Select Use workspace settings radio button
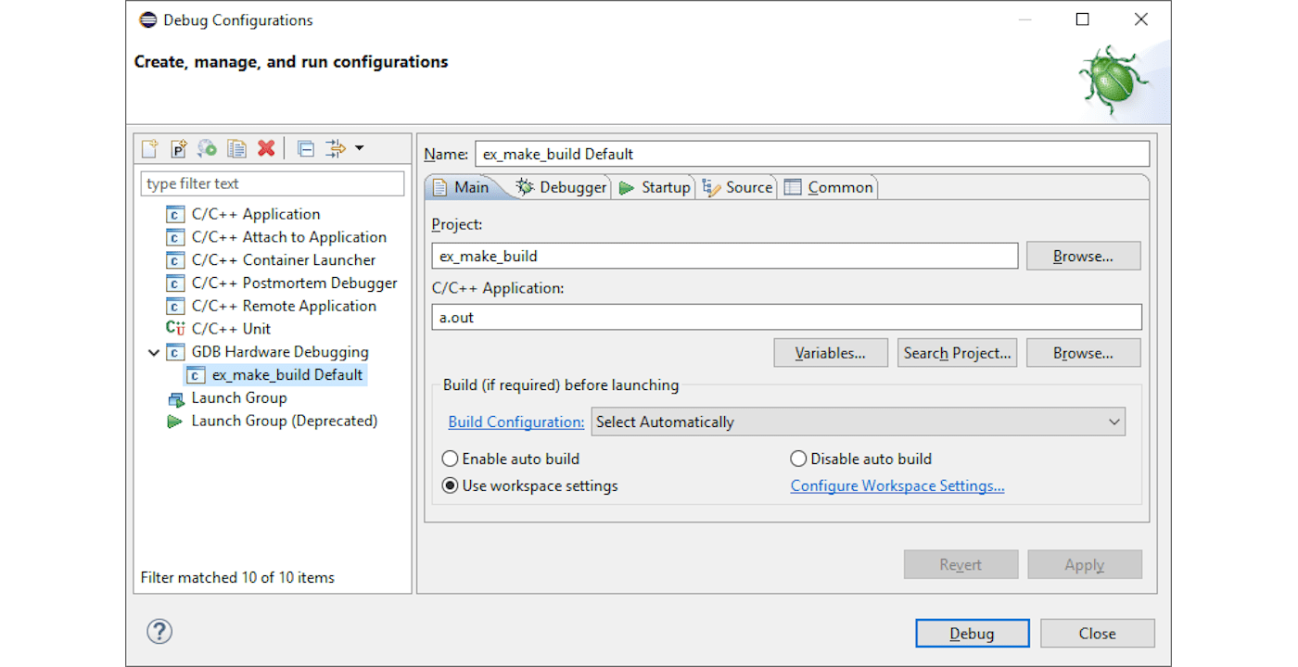Viewport: 1298px width, 667px height. [x=450, y=485]
